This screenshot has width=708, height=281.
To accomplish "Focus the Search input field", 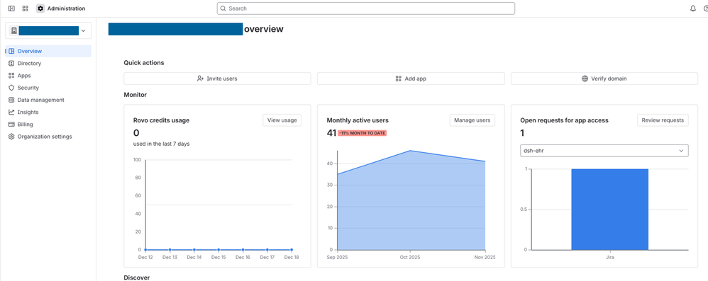I will click(x=366, y=8).
